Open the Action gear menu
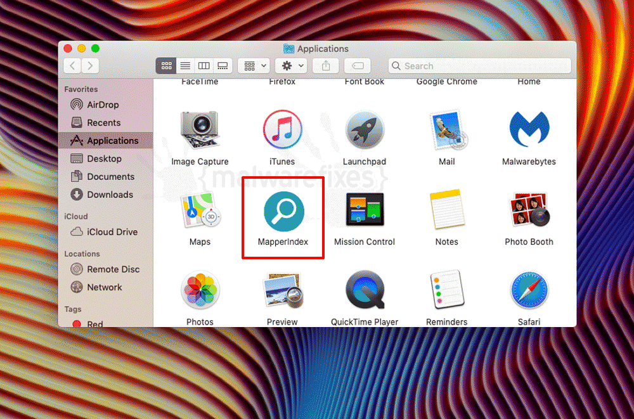This screenshot has height=419, width=634. point(291,65)
